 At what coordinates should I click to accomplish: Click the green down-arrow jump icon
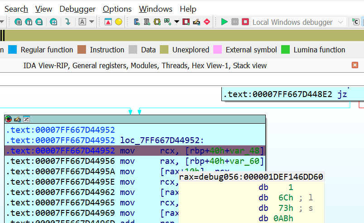point(67,22)
